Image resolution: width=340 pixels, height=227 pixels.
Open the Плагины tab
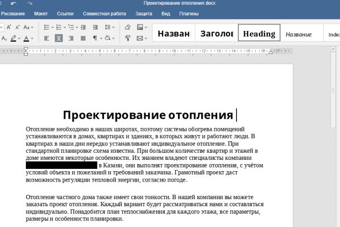tap(188, 14)
